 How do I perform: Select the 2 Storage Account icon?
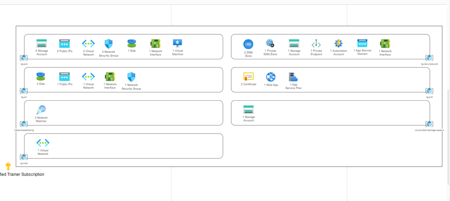(42, 44)
